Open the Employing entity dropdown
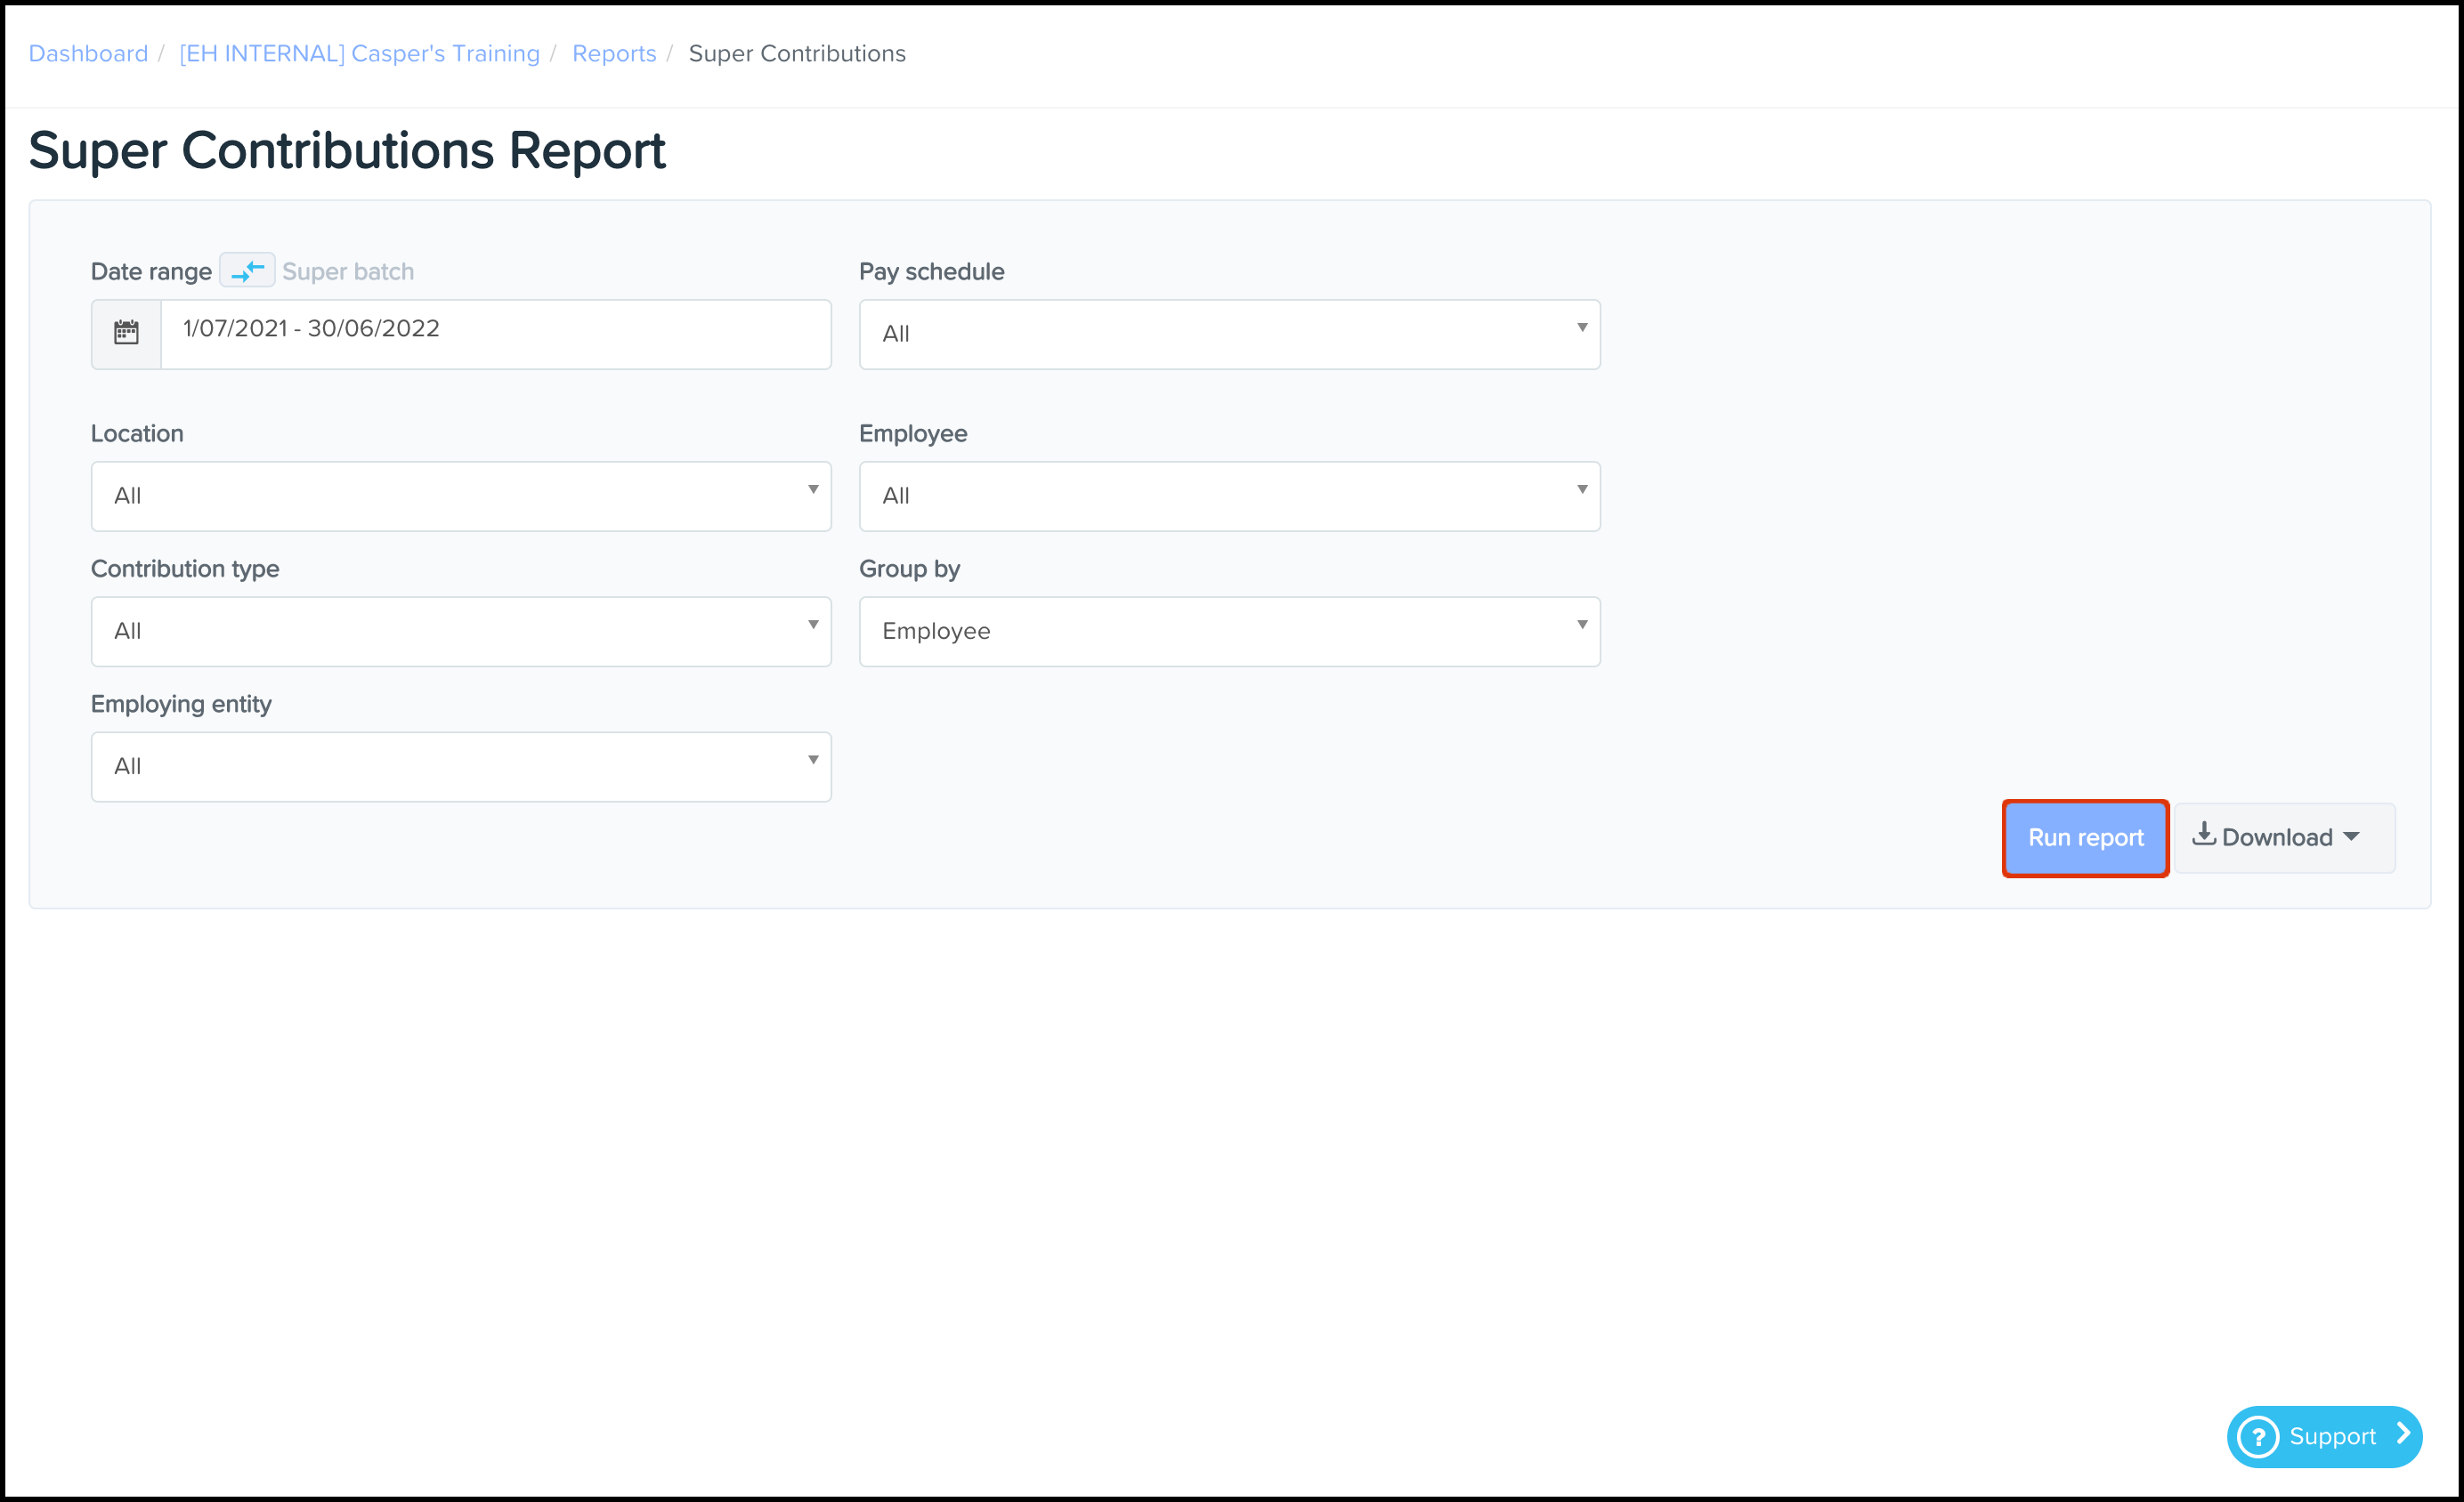 [x=460, y=768]
